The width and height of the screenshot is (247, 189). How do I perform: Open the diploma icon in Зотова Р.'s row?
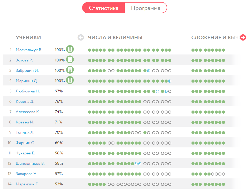click(x=70, y=59)
